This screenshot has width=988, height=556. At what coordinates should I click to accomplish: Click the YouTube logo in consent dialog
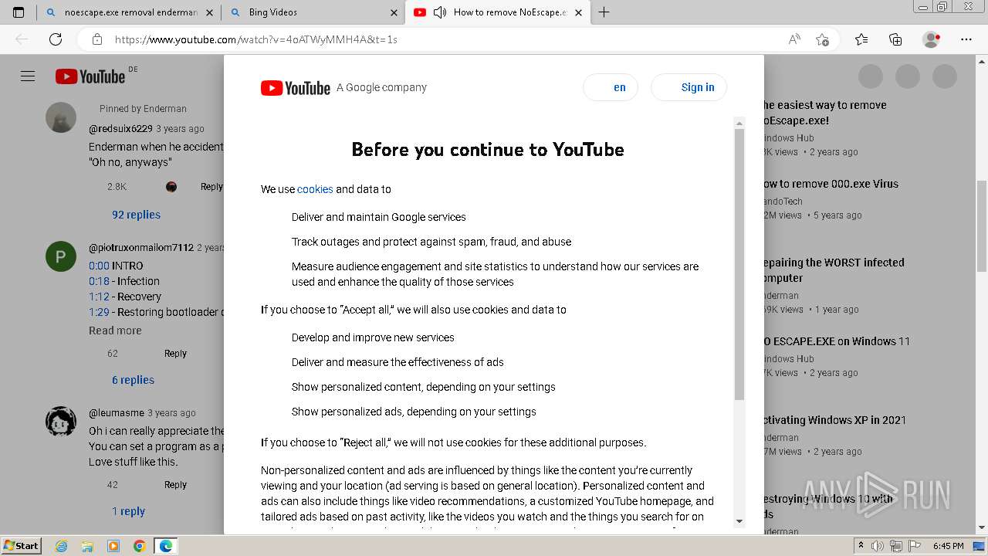[296, 88]
